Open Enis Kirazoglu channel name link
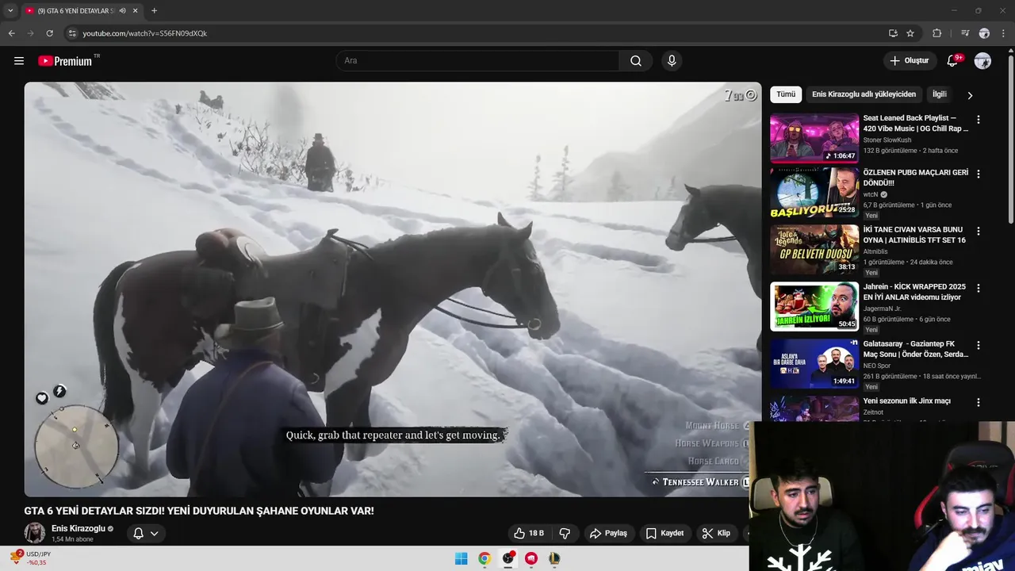 click(79, 529)
